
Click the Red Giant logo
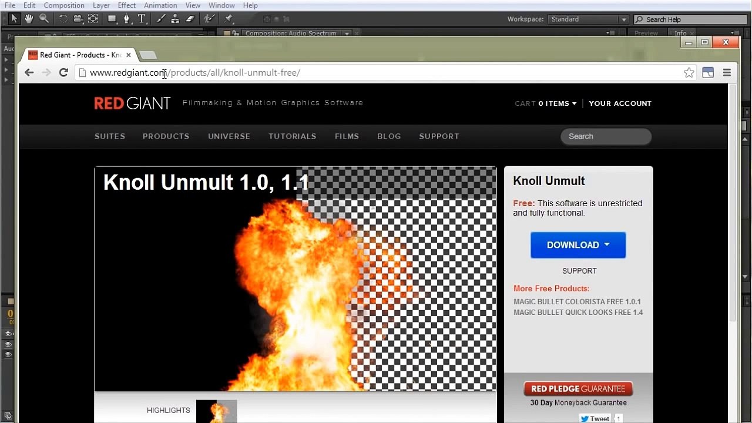point(132,103)
